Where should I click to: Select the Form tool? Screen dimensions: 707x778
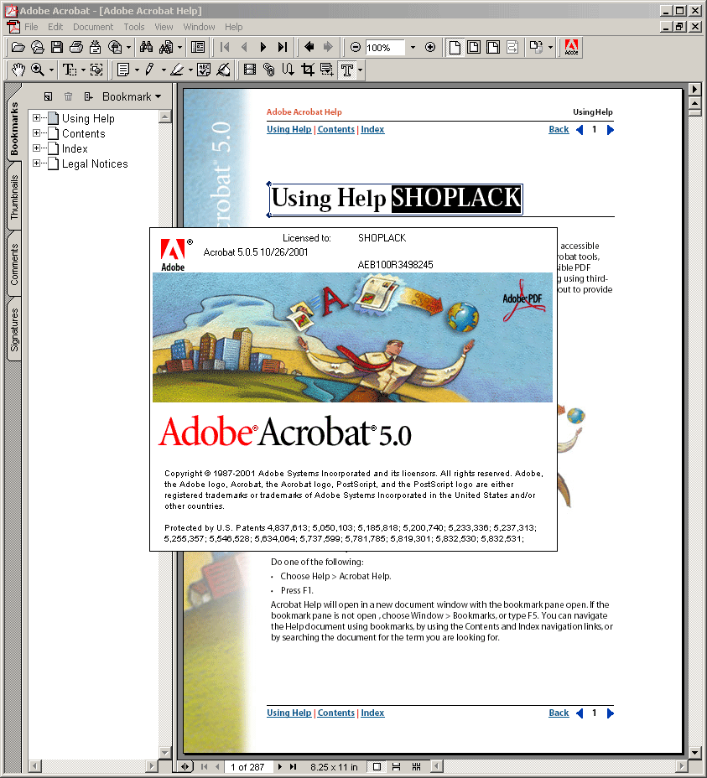(x=327, y=70)
